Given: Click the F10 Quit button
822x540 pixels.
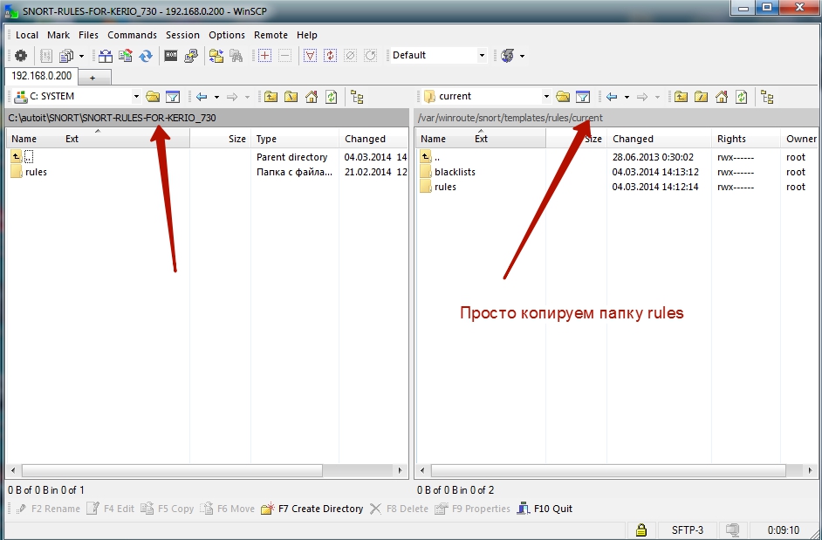Looking at the screenshot, I should (545, 509).
